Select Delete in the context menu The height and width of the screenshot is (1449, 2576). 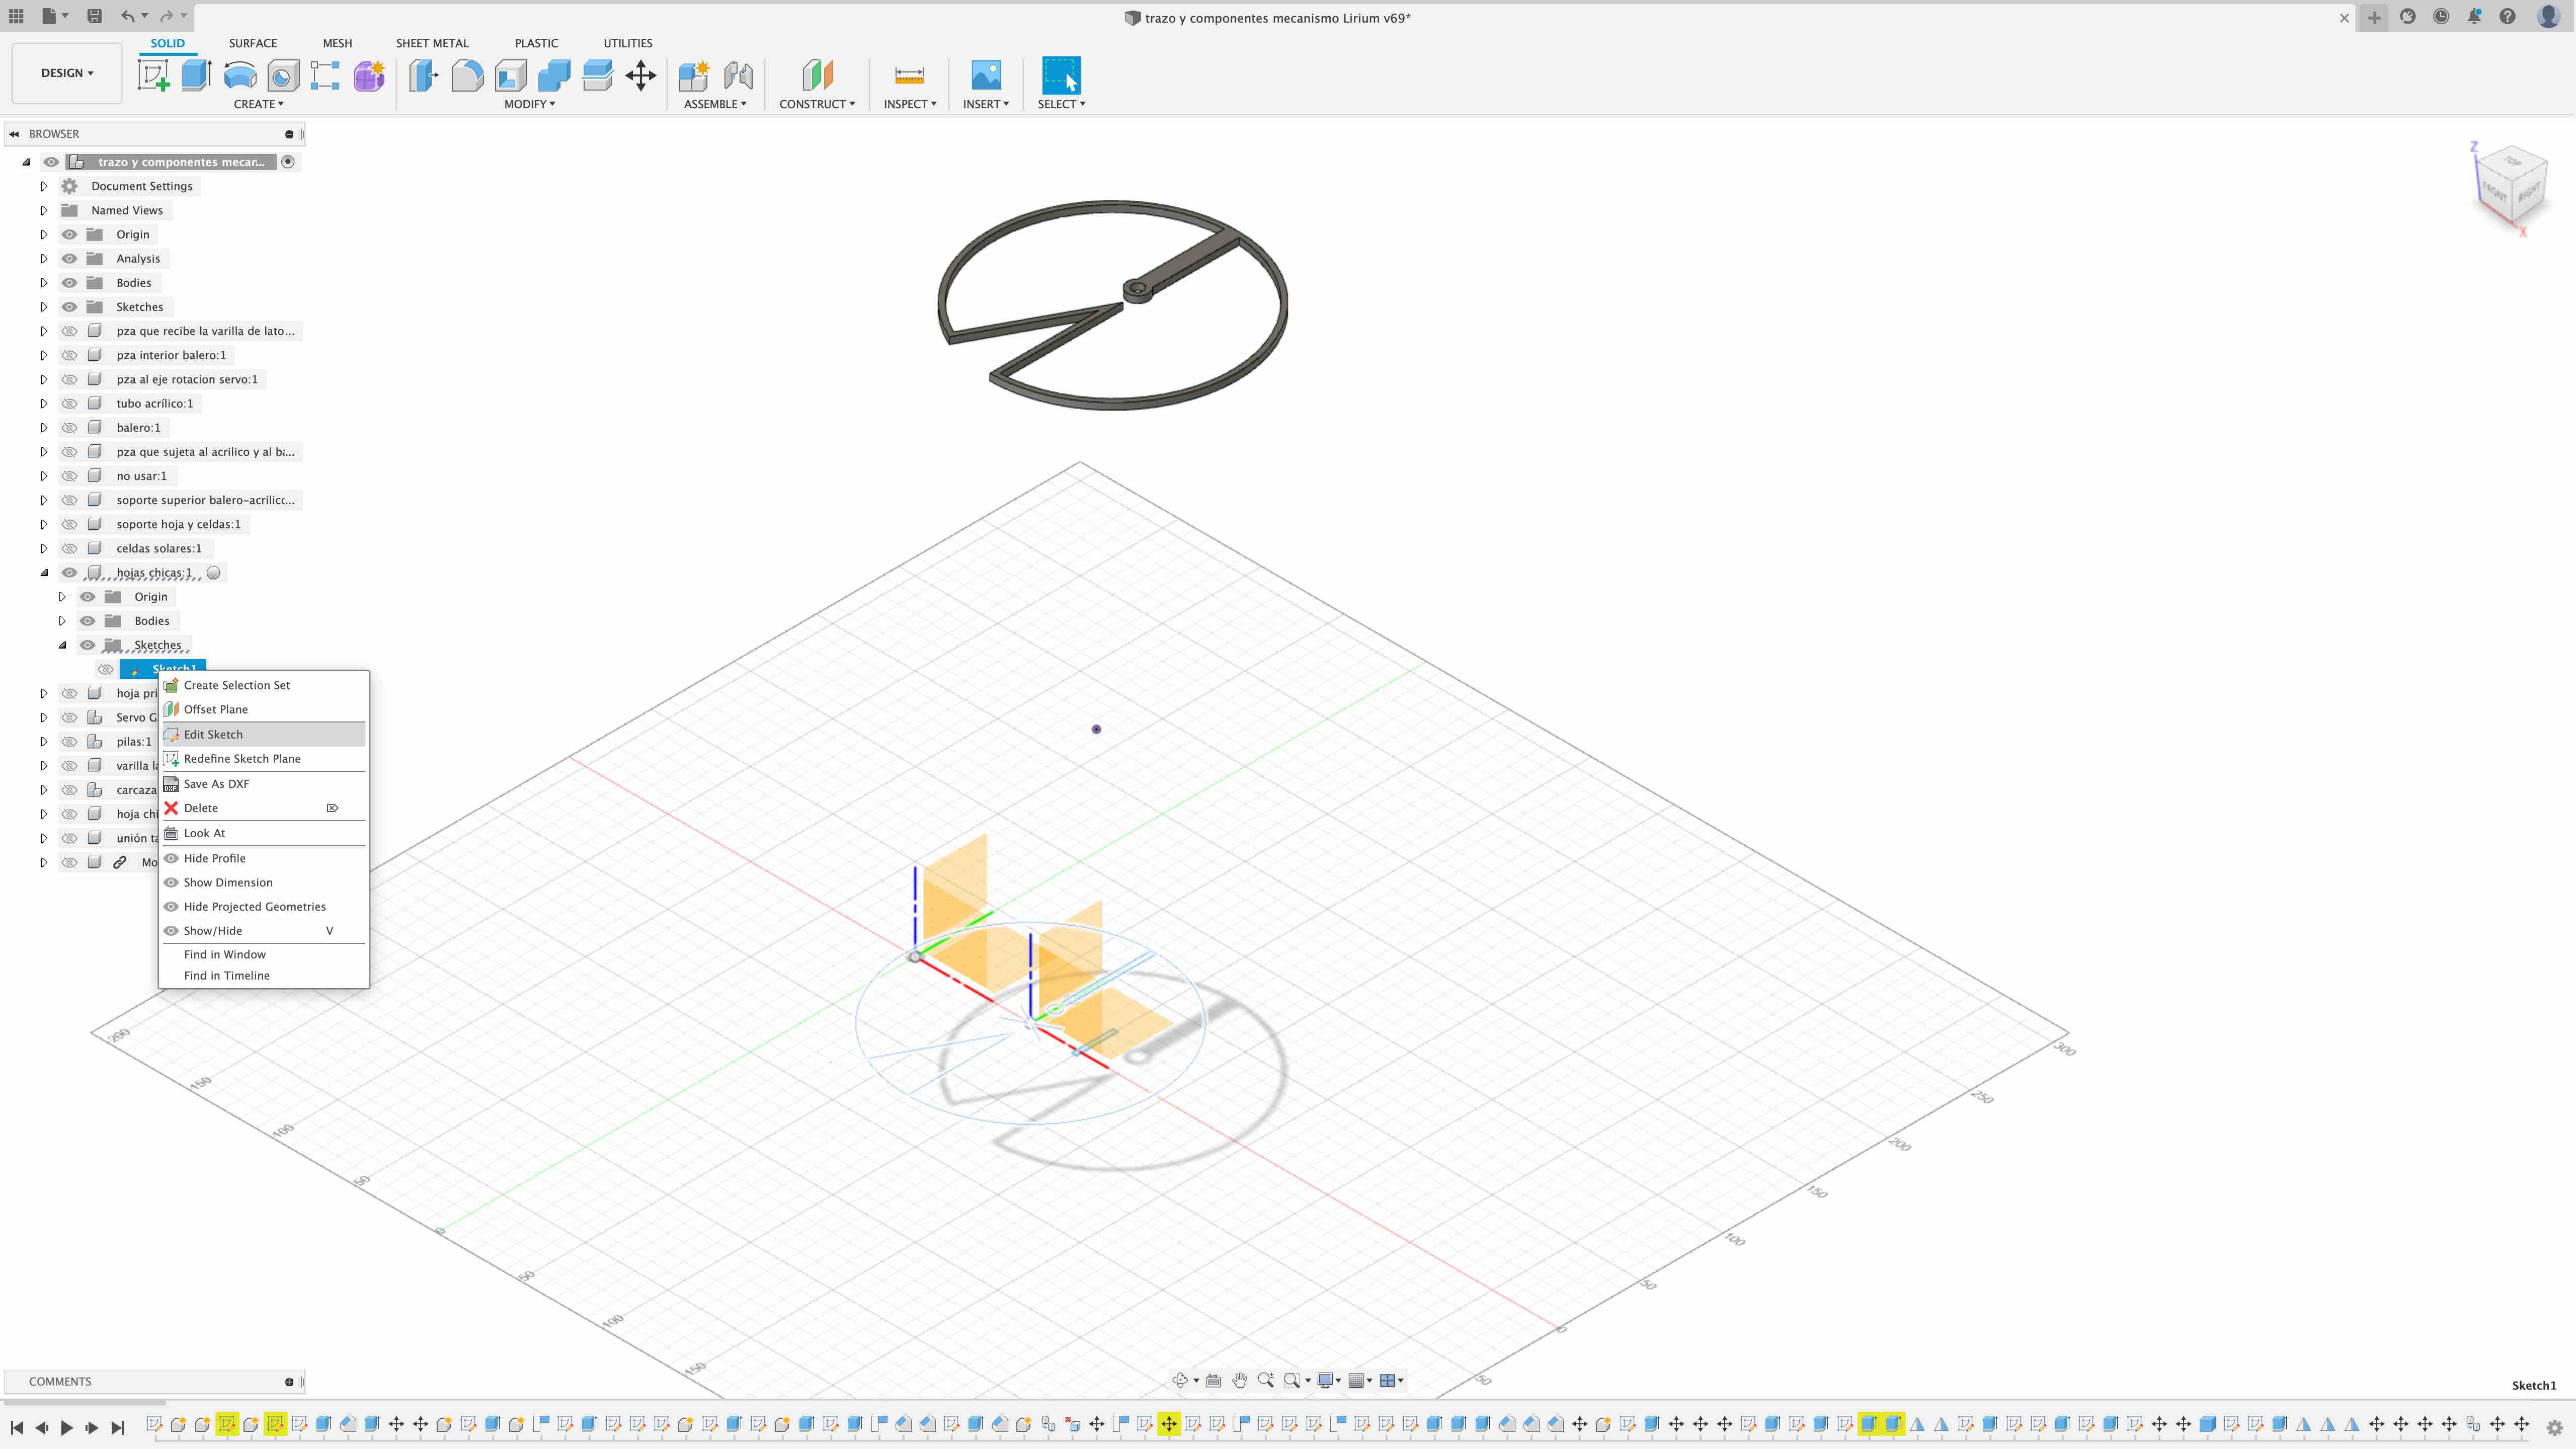click(x=200, y=808)
